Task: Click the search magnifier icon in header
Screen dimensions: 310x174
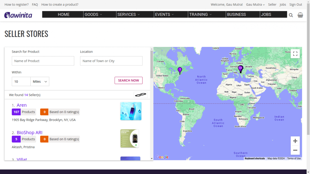Action: click(291, 15)
